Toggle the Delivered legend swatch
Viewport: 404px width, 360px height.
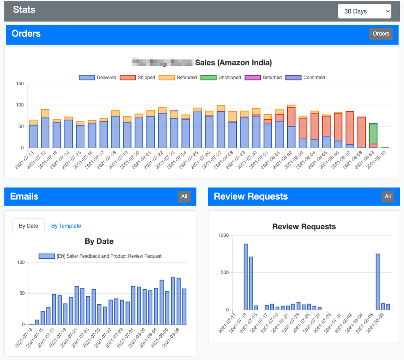87,78
